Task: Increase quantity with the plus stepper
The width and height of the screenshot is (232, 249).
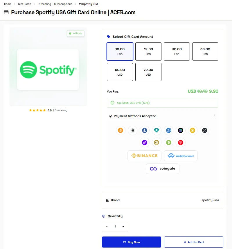Action: [x=123, y=227]
